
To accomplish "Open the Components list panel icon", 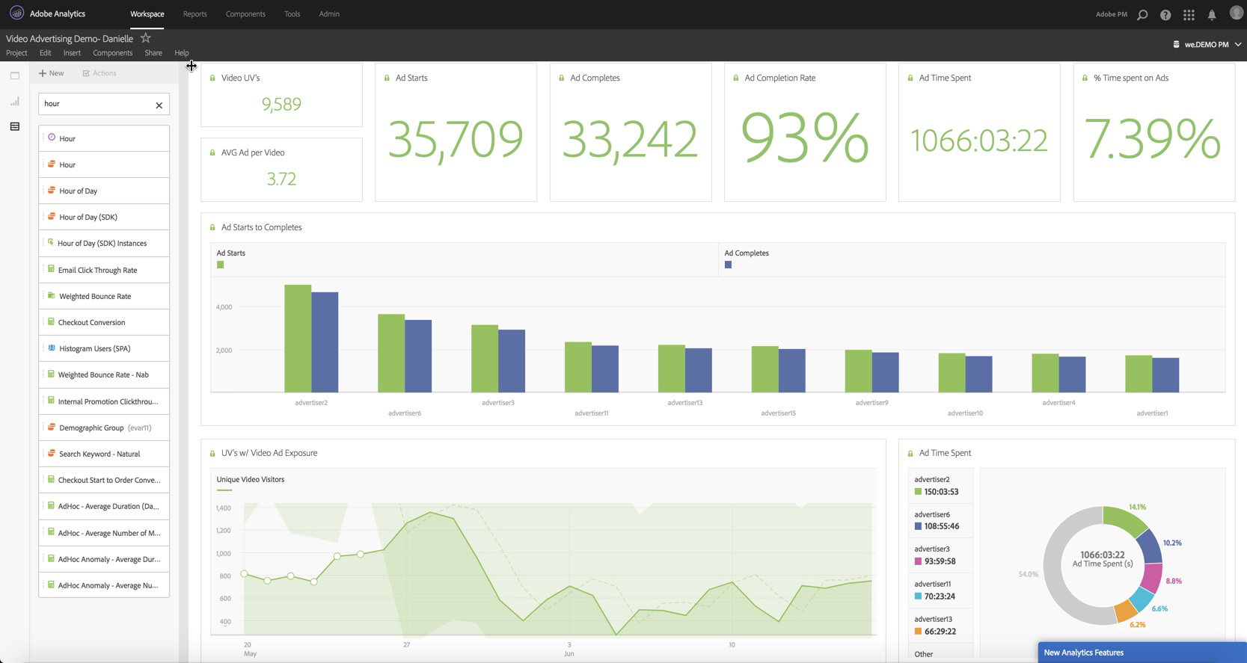I will (15, 127).
